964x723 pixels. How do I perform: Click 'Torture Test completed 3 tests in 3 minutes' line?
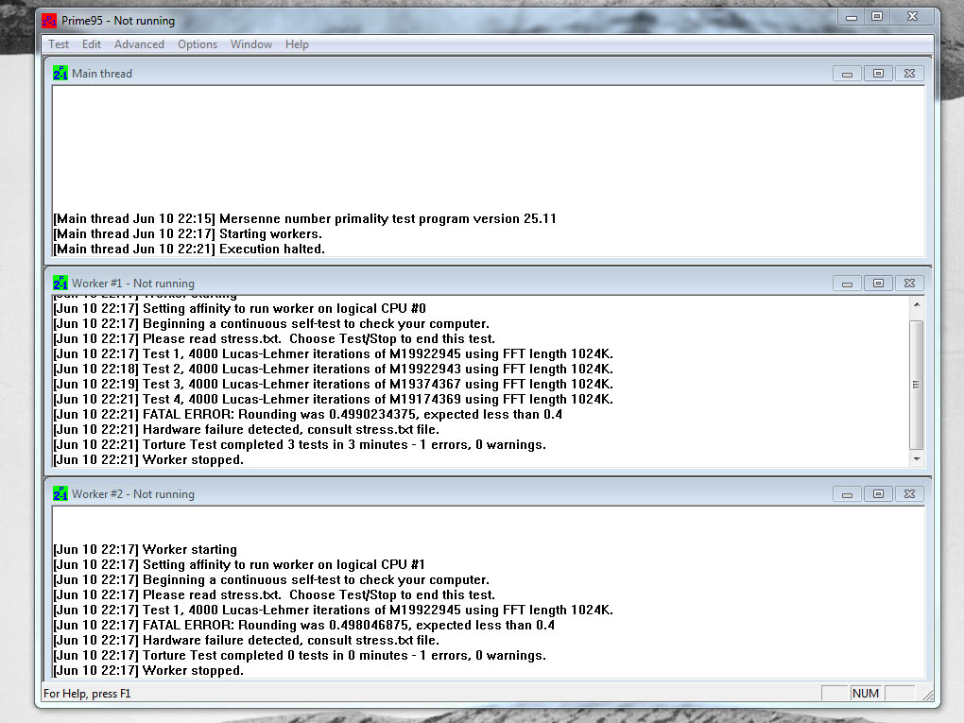coord(300,444)
